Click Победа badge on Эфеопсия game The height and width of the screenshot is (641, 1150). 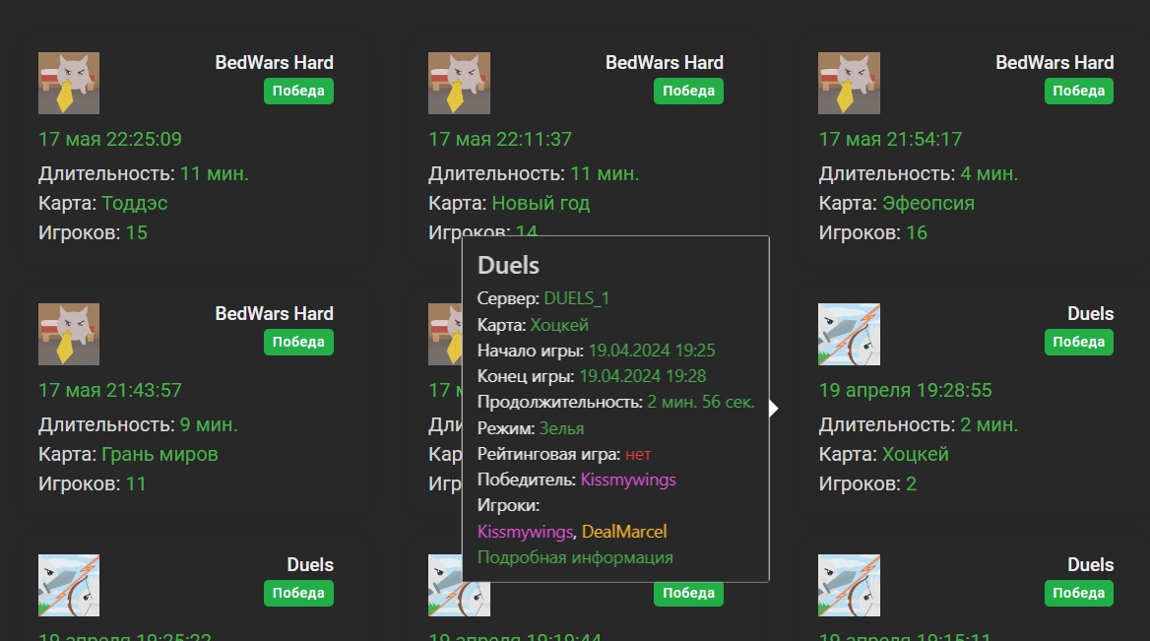pos(1078,92)
